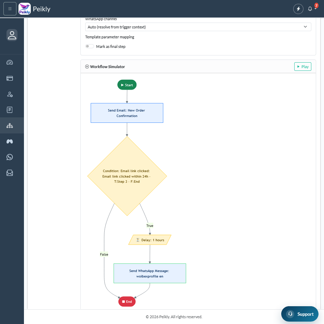Viewport: 324px width, 324px height.
Task: Open the contacts list sidebar icon
Action: pyautogui.click(x=10, y=110)
